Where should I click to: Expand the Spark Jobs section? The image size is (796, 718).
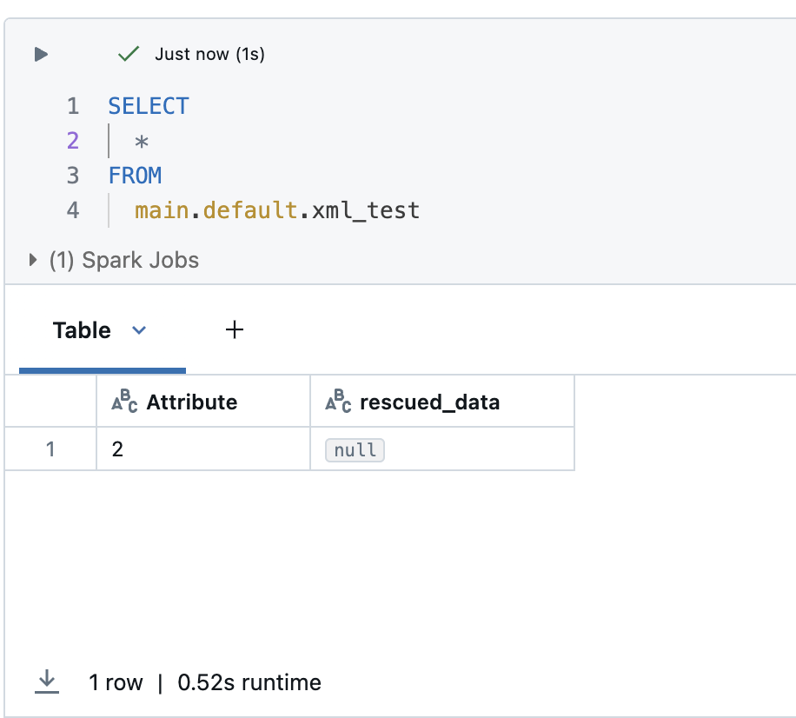[32, 259]
